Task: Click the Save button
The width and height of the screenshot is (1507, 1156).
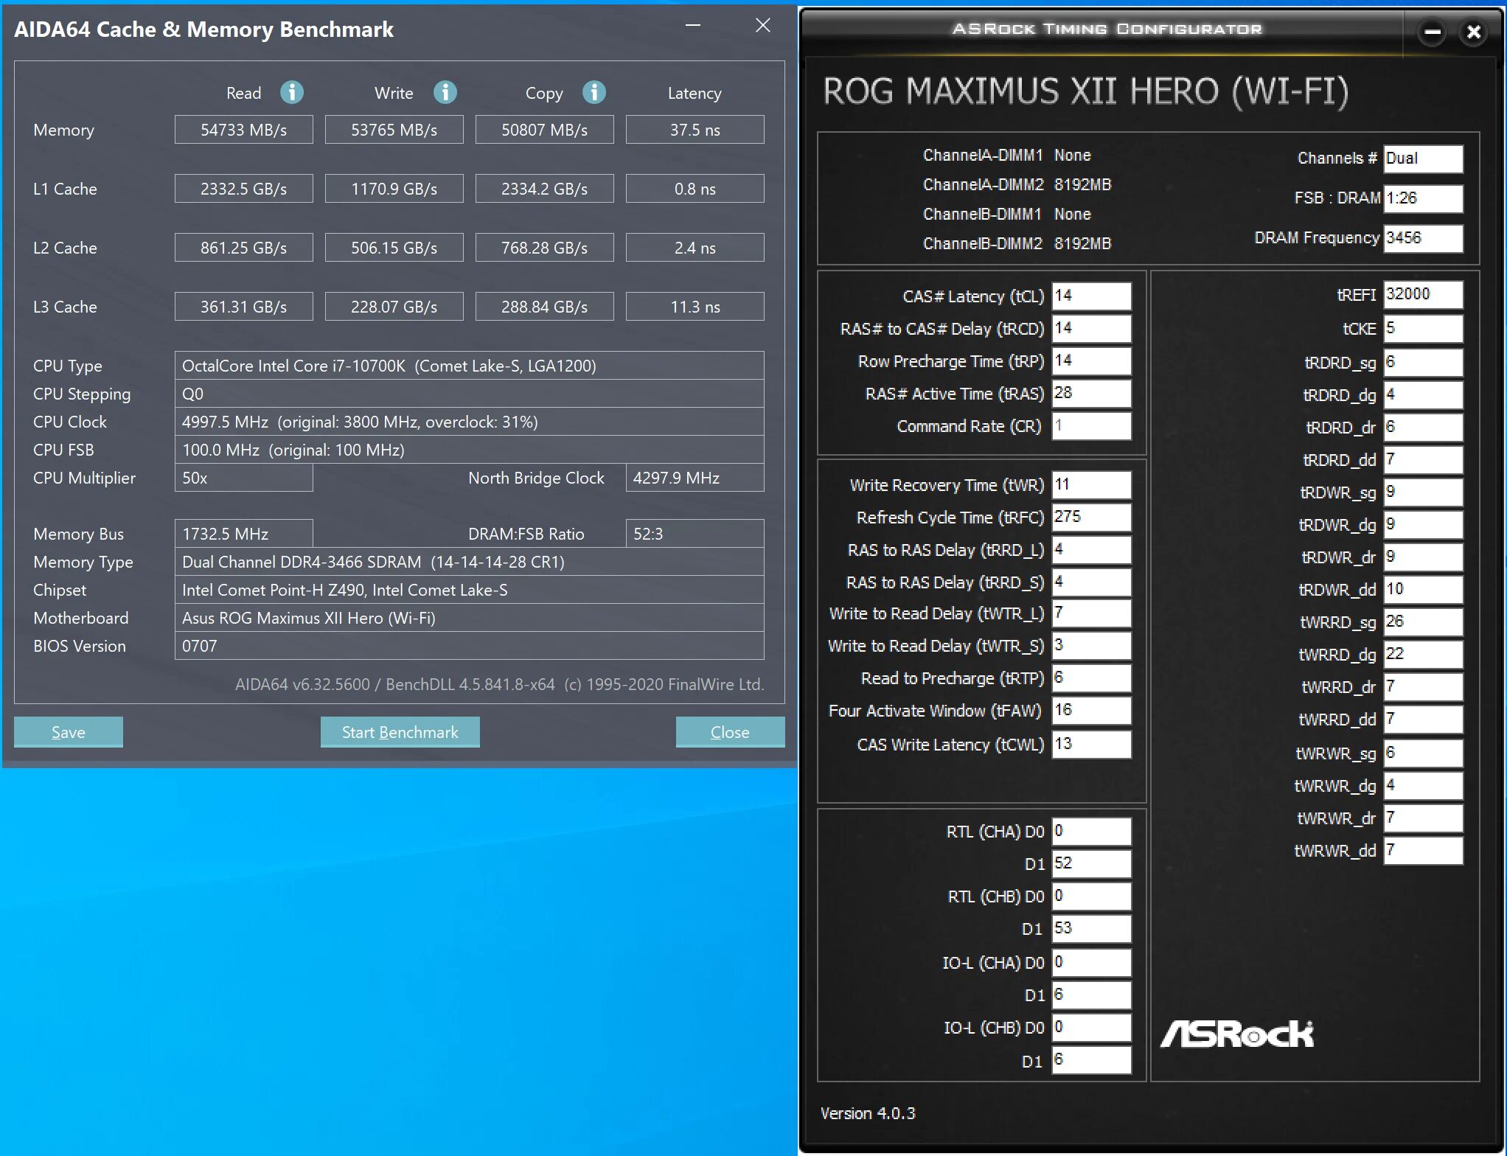Action: tap(69, 732)
